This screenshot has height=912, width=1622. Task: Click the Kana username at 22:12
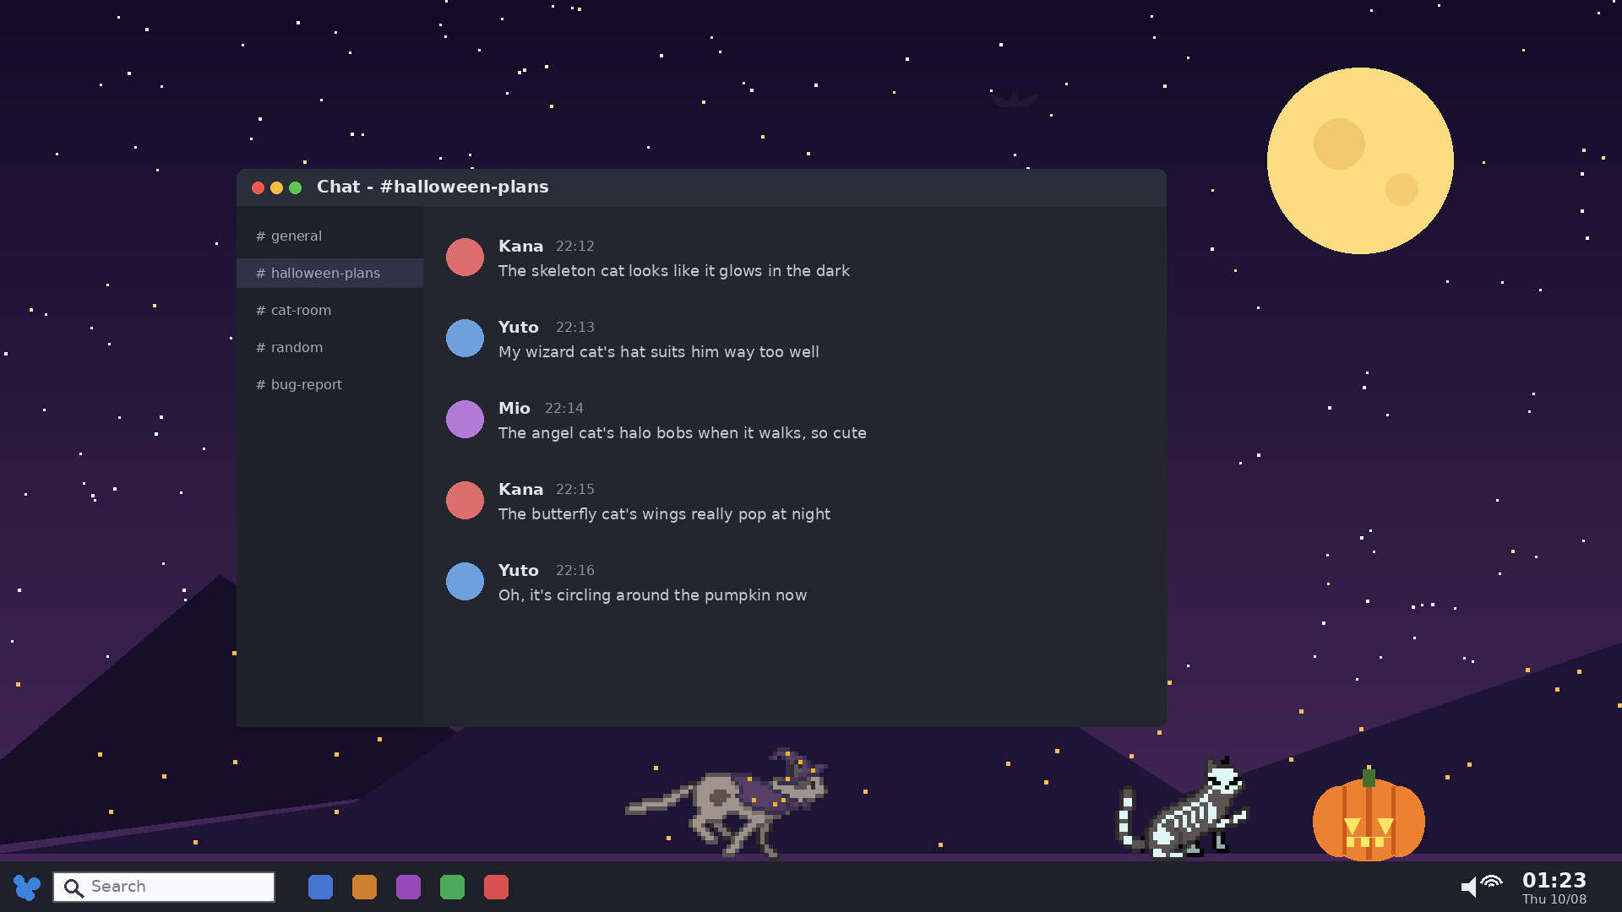point(520,246)
